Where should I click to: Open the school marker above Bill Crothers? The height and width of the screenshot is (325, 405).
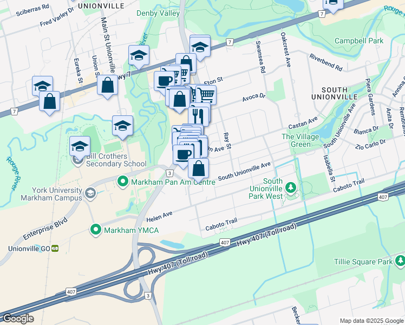click(x=80, y=147)
